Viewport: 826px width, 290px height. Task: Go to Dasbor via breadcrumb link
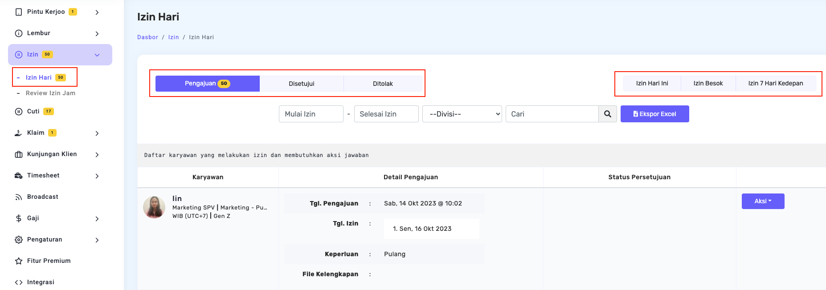click(x=147, y=37)
